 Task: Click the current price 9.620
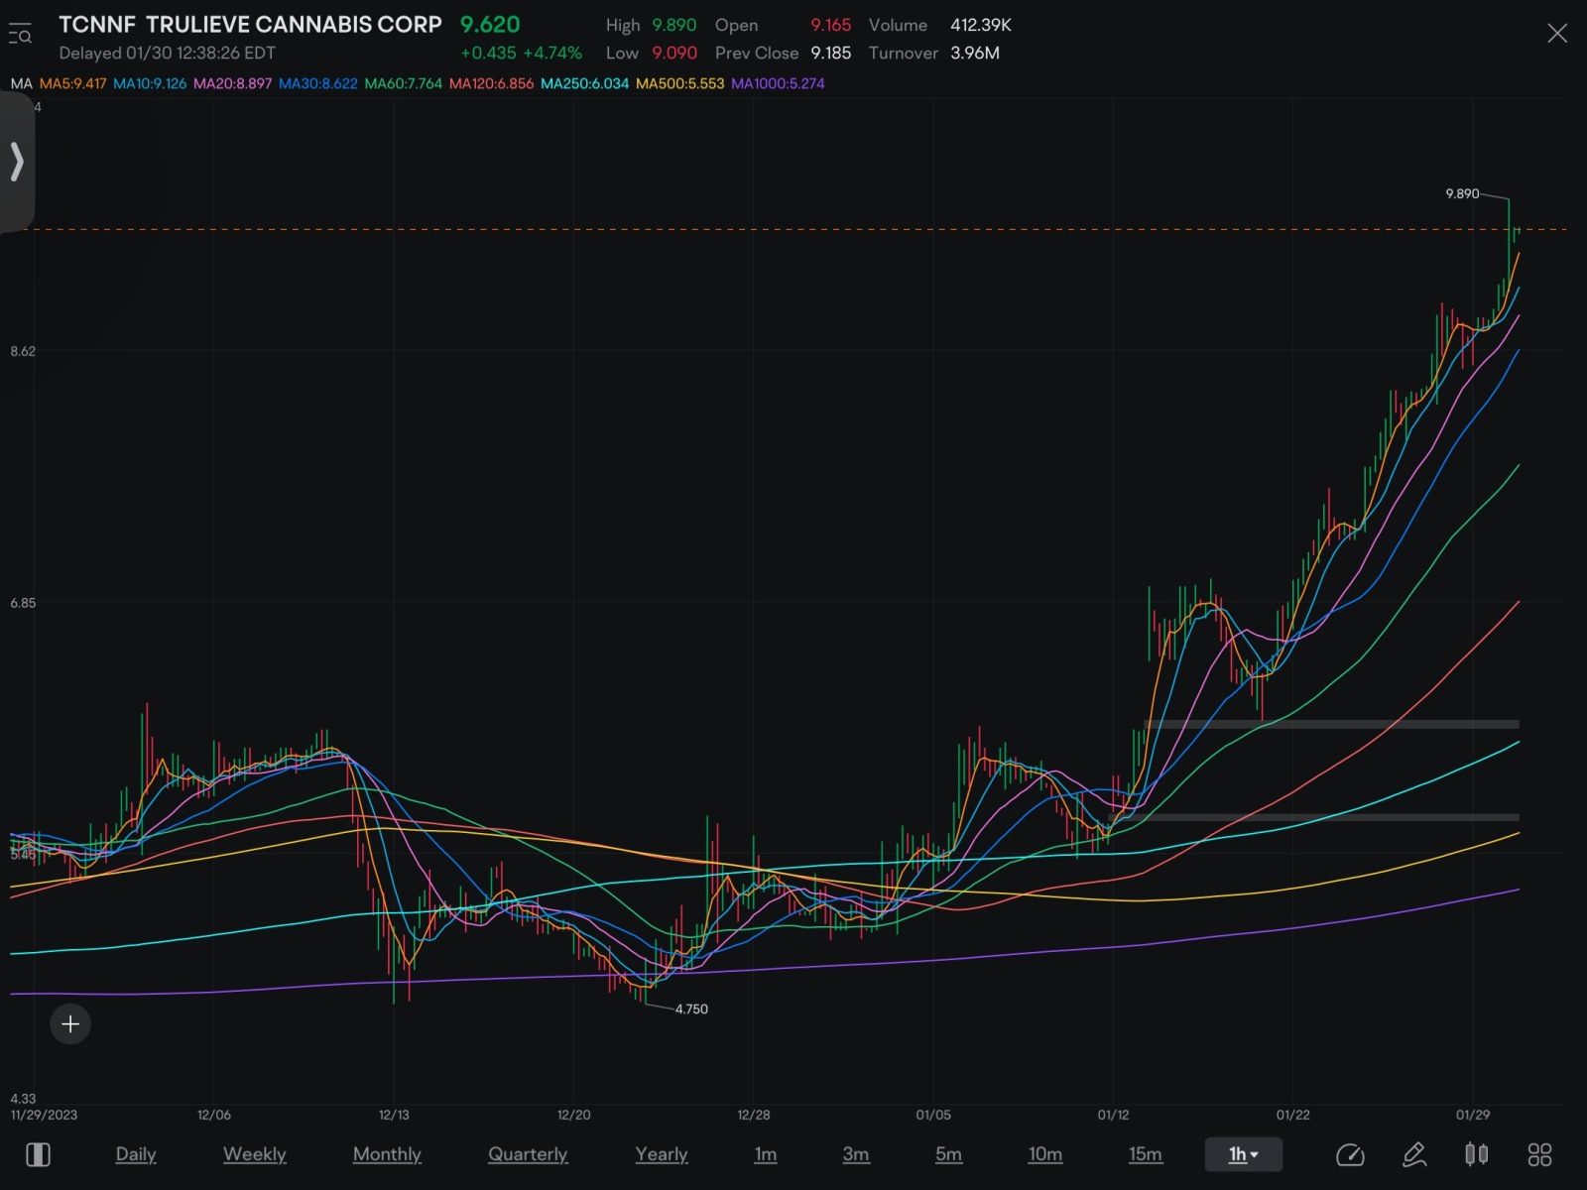pyautogui.click(x=490, y=25)
